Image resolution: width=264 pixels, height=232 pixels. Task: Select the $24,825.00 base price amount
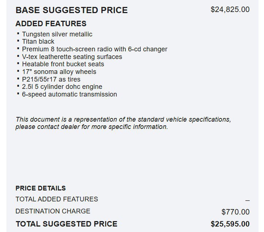[x=230, y=9]
